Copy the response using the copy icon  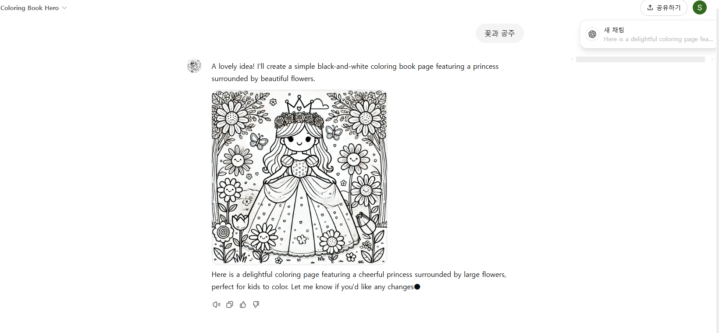230,305
